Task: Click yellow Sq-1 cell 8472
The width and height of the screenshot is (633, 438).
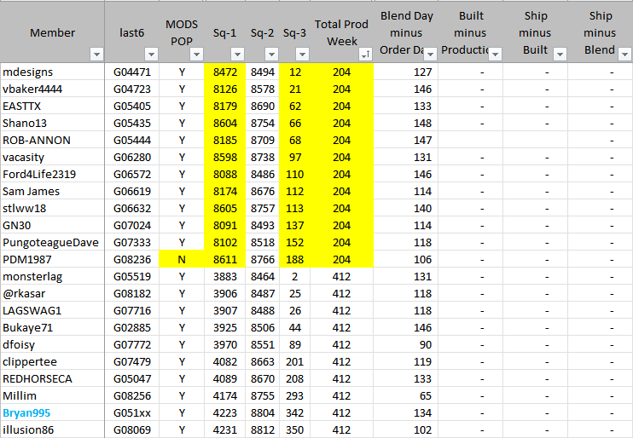Action: pos(225,72)
